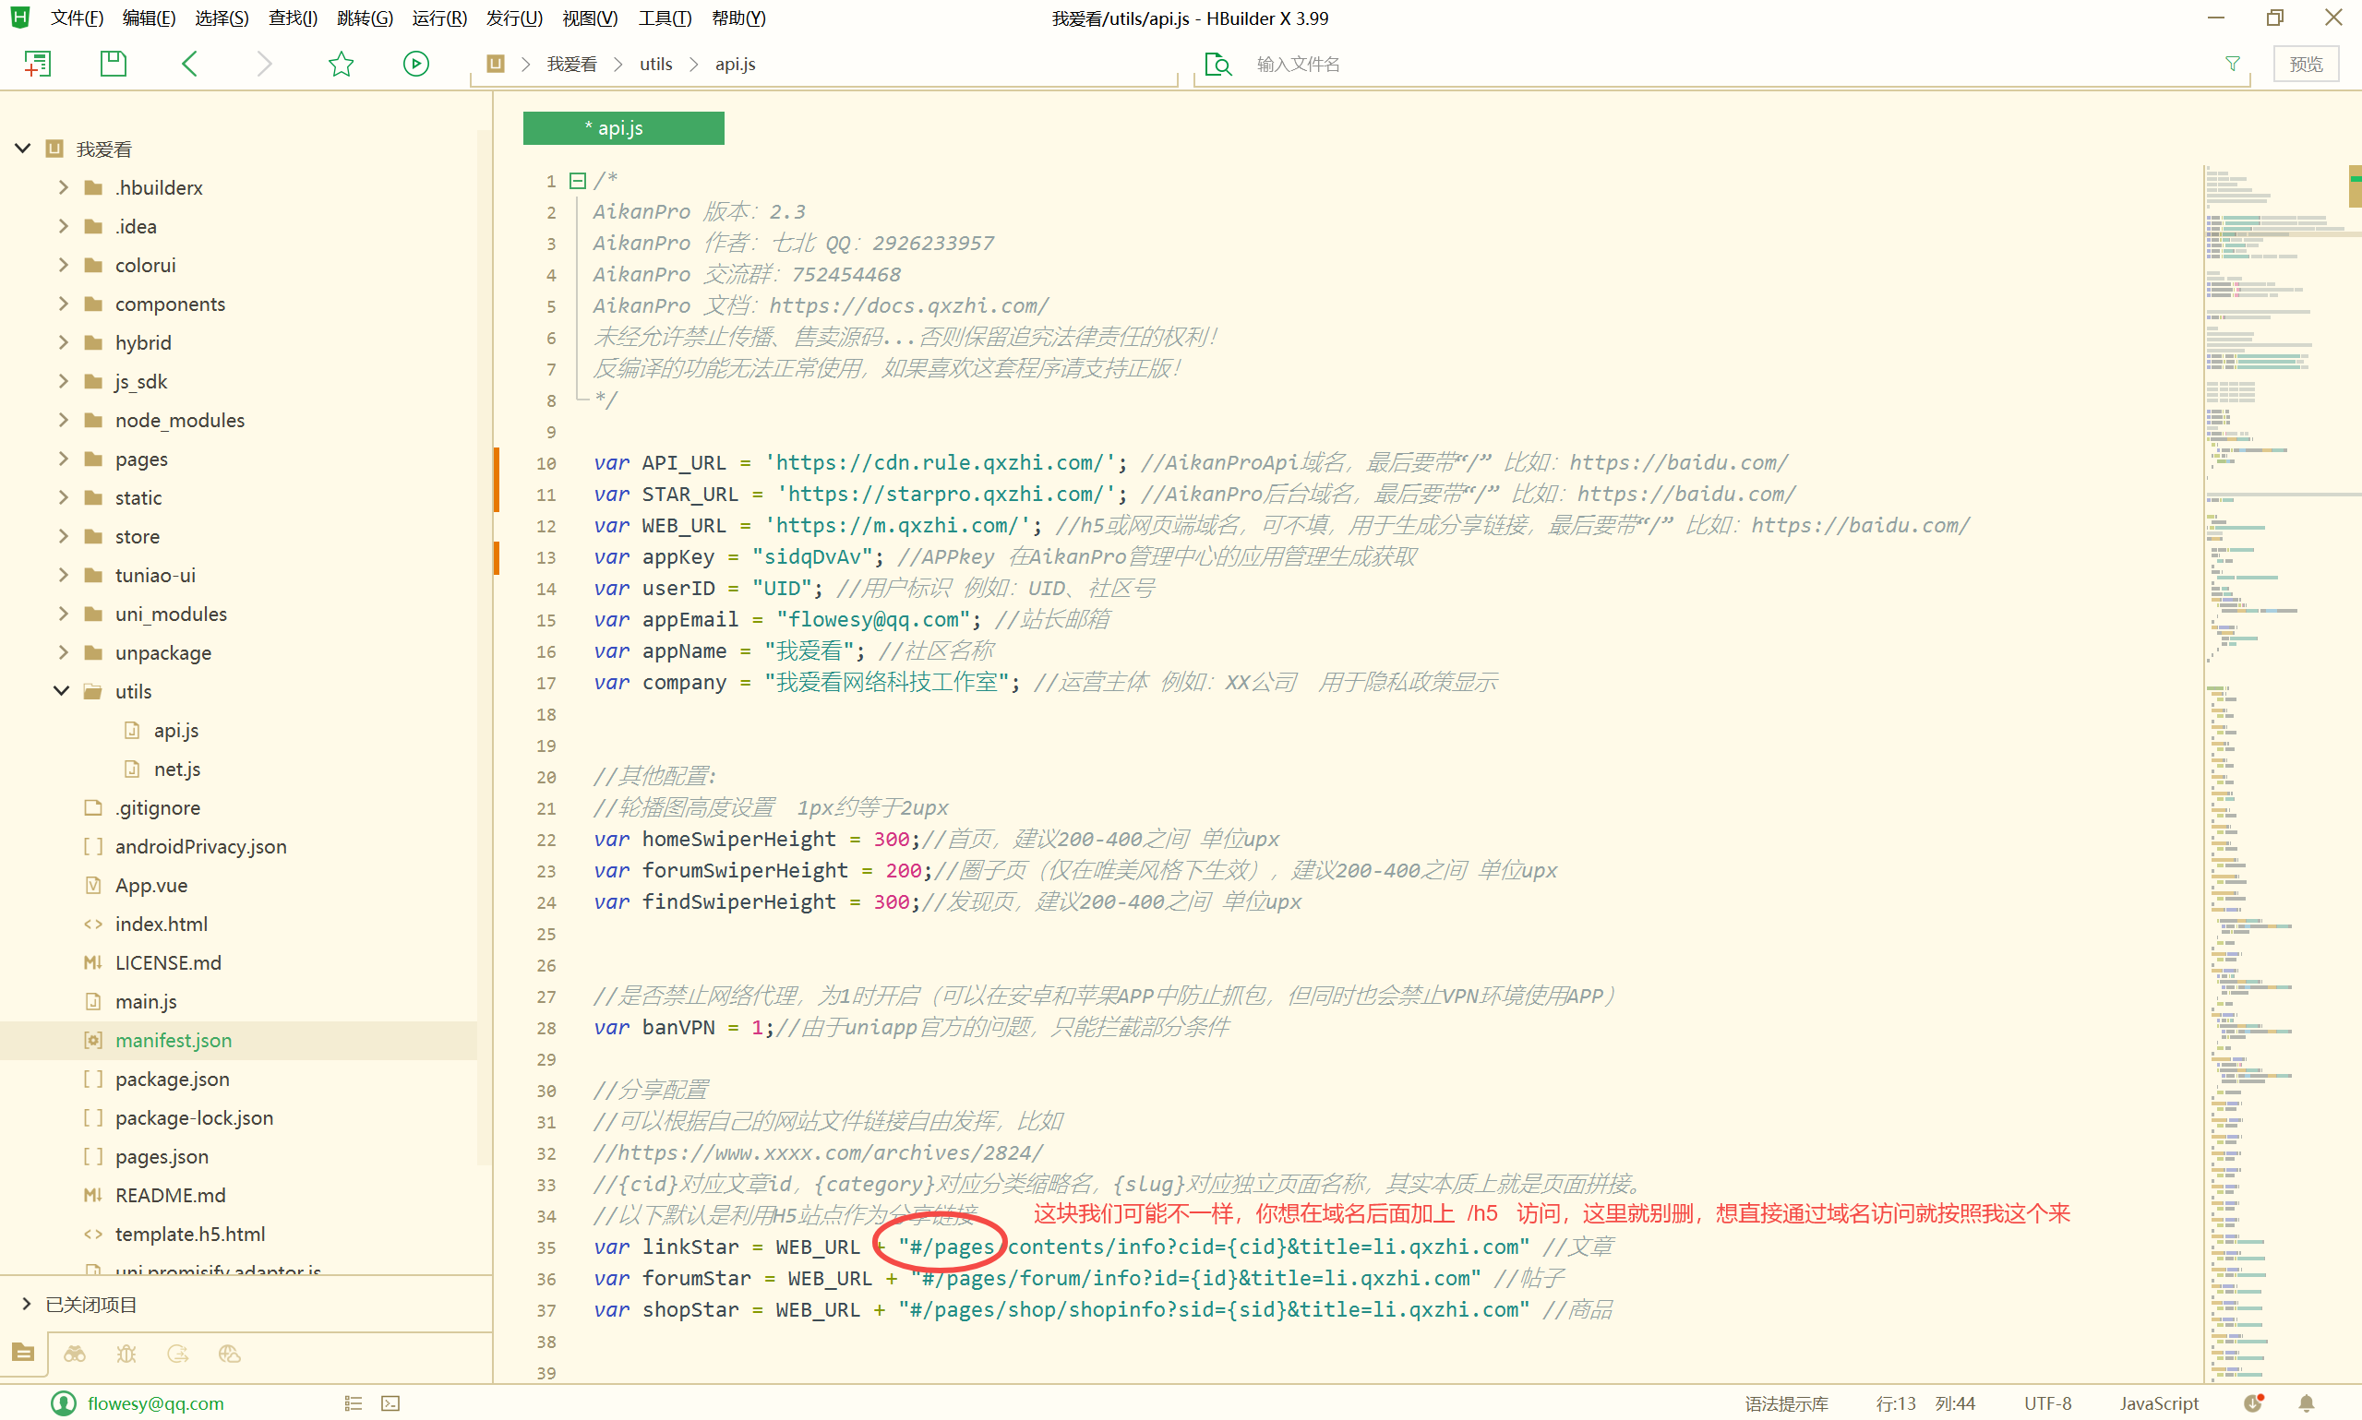The image size is (2362, 1420).
Task: Open the 运行(R) menu
Action: (438, 18)
